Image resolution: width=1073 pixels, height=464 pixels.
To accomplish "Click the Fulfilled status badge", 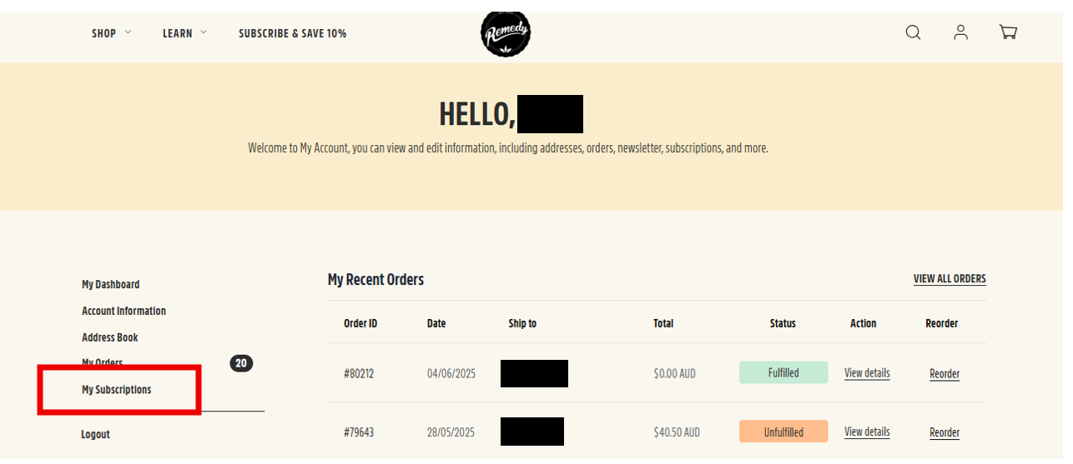I will pos(783,373).
